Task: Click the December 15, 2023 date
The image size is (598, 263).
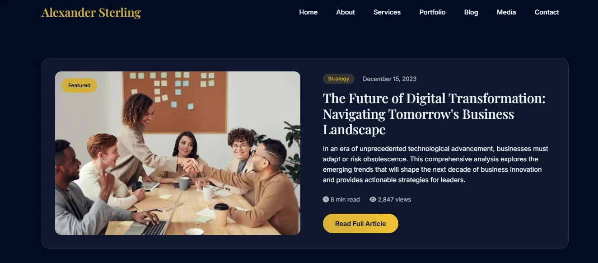Action: 389,79
